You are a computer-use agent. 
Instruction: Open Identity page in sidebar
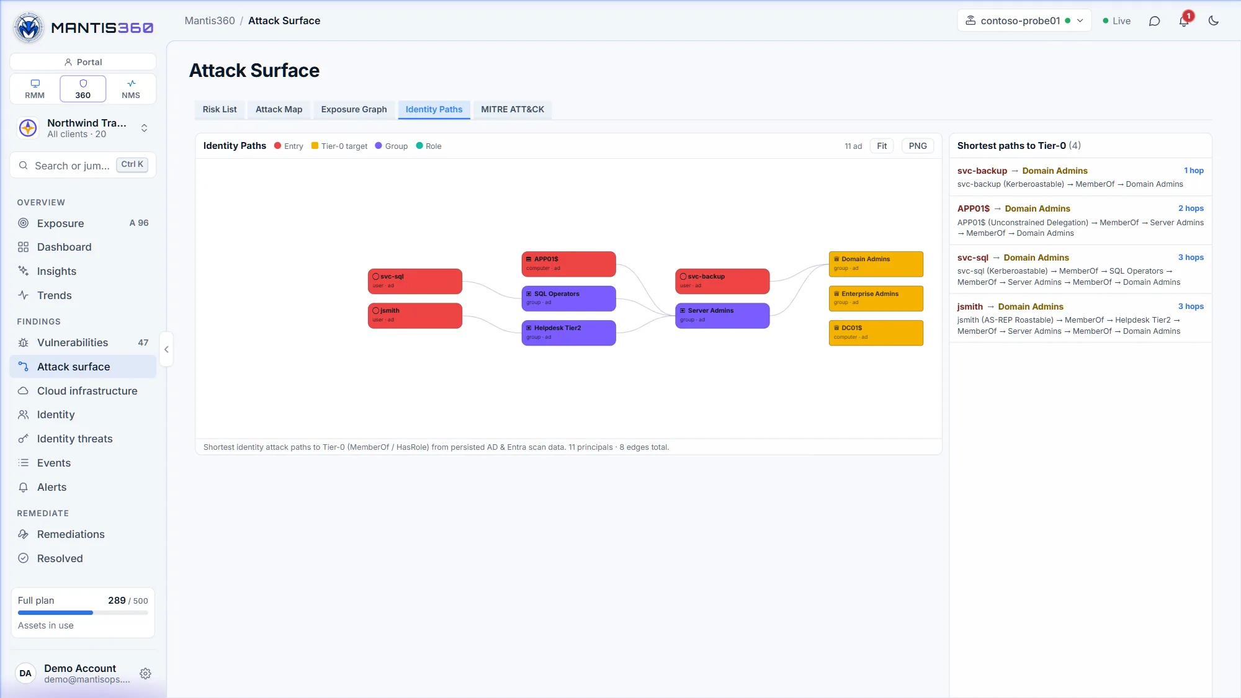83,415
